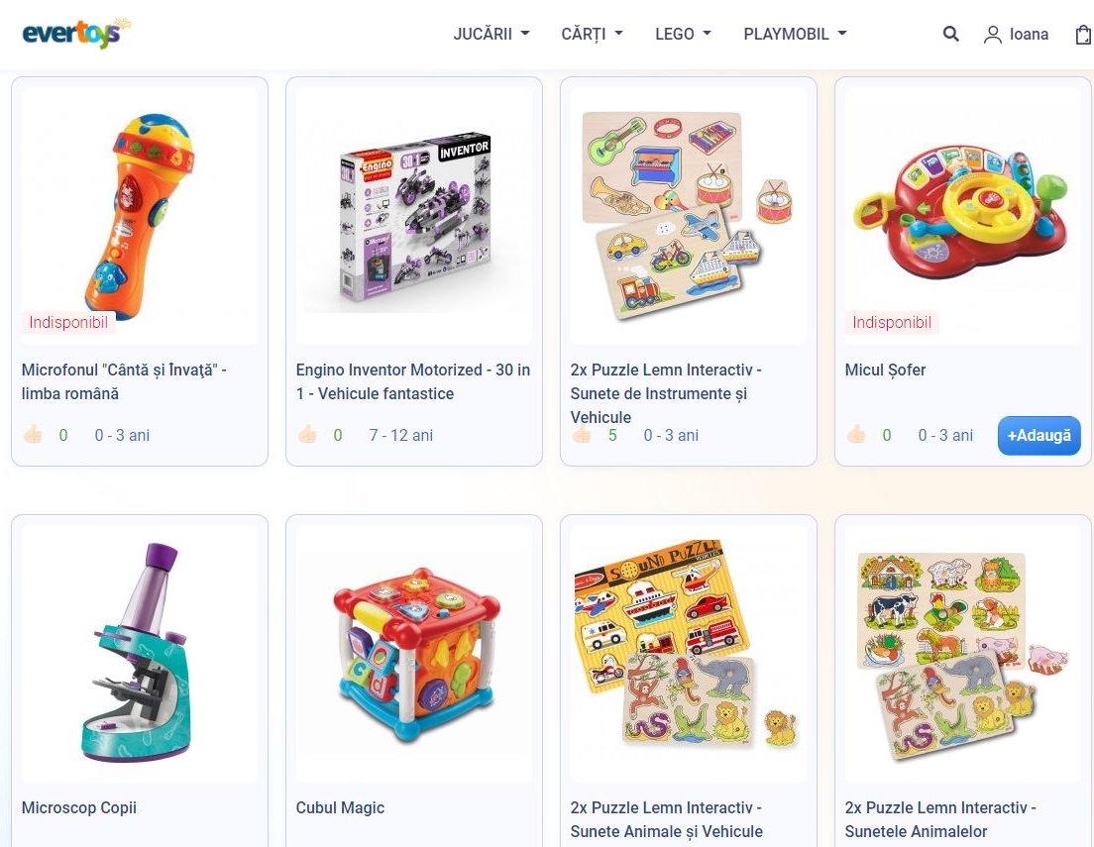Click the user account icon beside Ioana

pos(992,35)
